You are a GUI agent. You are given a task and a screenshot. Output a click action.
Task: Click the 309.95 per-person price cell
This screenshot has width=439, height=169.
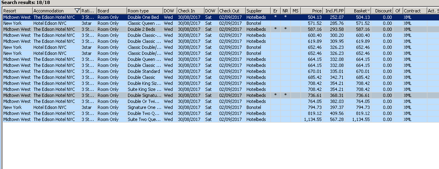point(334,41)
